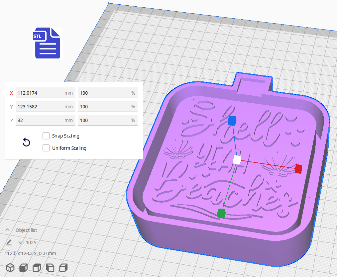Click the reset scaling arrow icon
Viewport: 337px width, 277px height.
click(26, 142)
